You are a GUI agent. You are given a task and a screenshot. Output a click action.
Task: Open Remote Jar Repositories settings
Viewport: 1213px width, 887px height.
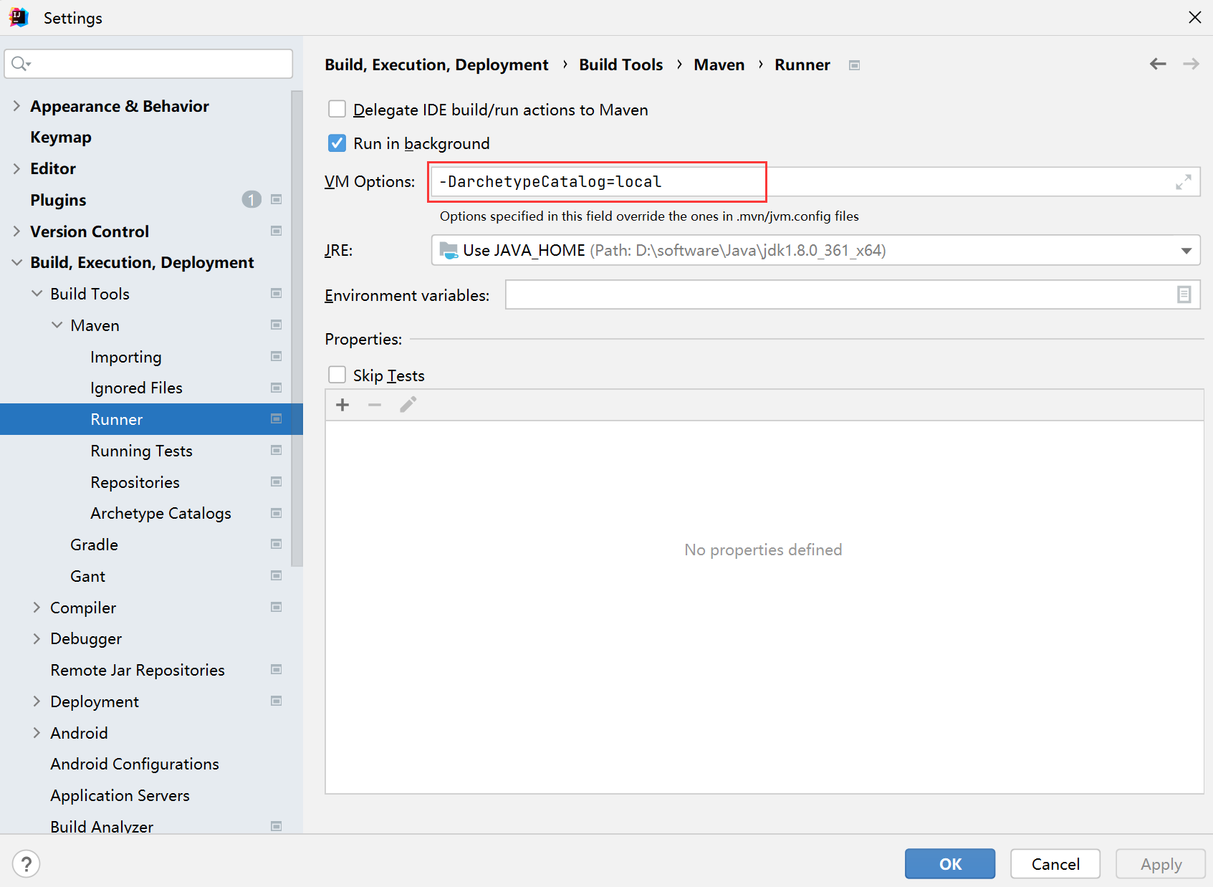138,670
